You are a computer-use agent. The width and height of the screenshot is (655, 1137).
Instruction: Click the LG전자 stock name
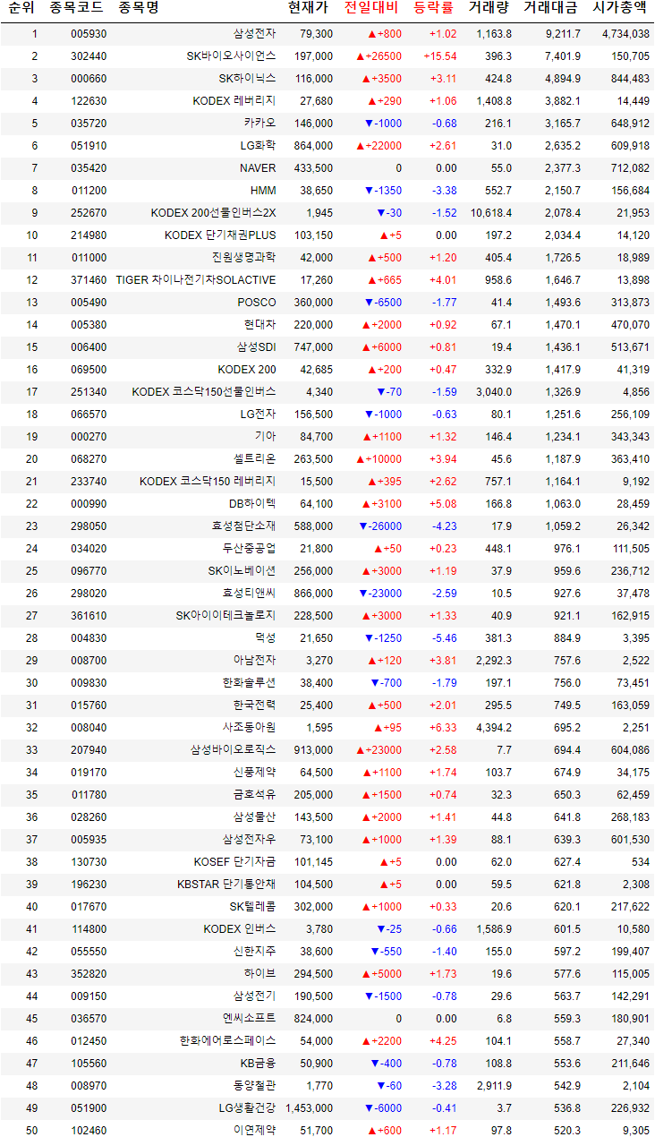259,415
